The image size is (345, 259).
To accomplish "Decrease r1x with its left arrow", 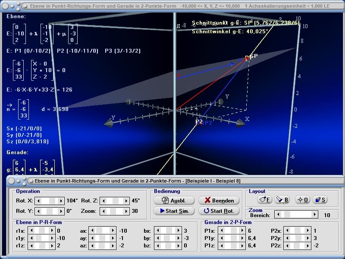I will [x=31, y=231].
